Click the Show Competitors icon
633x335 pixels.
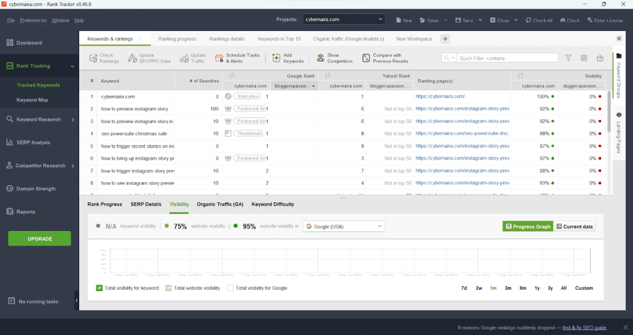(320, 58)
